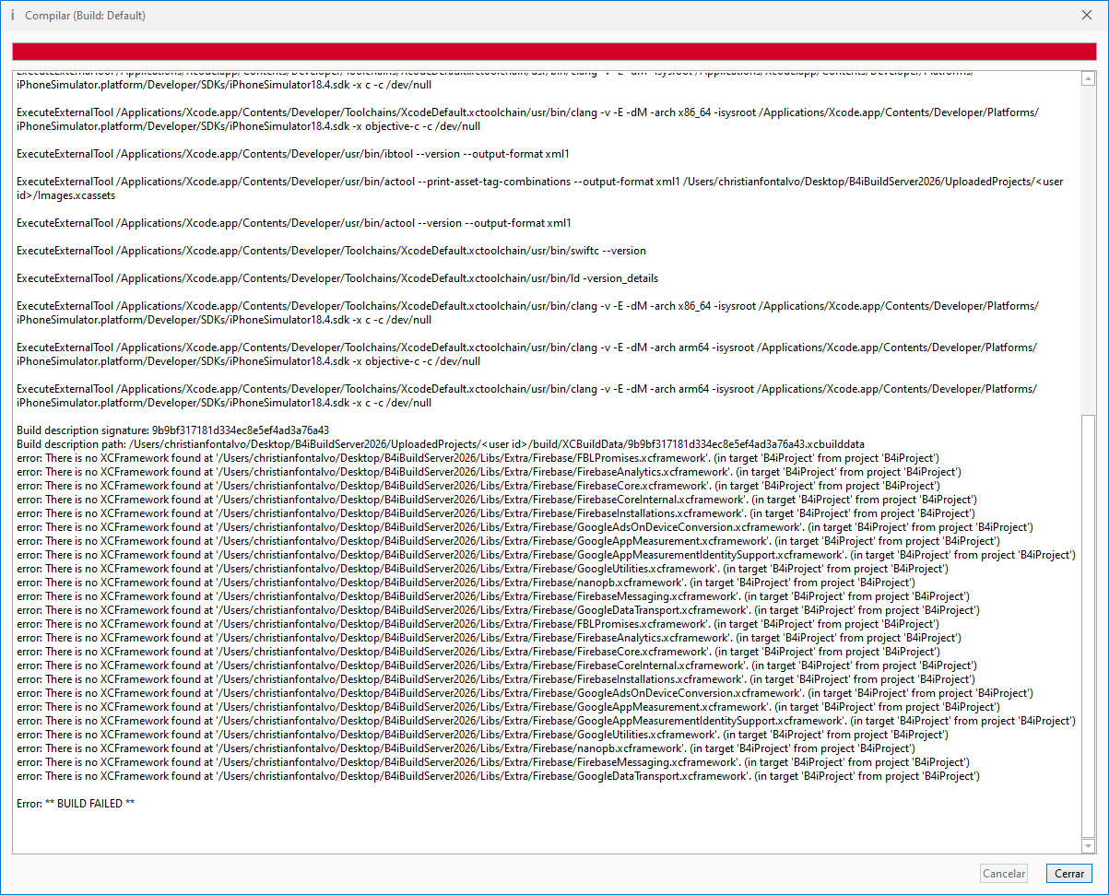Select the 'swiftc --version' line
Image resolution: width=1109 pixels, height=895 pixels.
point(331,251)
